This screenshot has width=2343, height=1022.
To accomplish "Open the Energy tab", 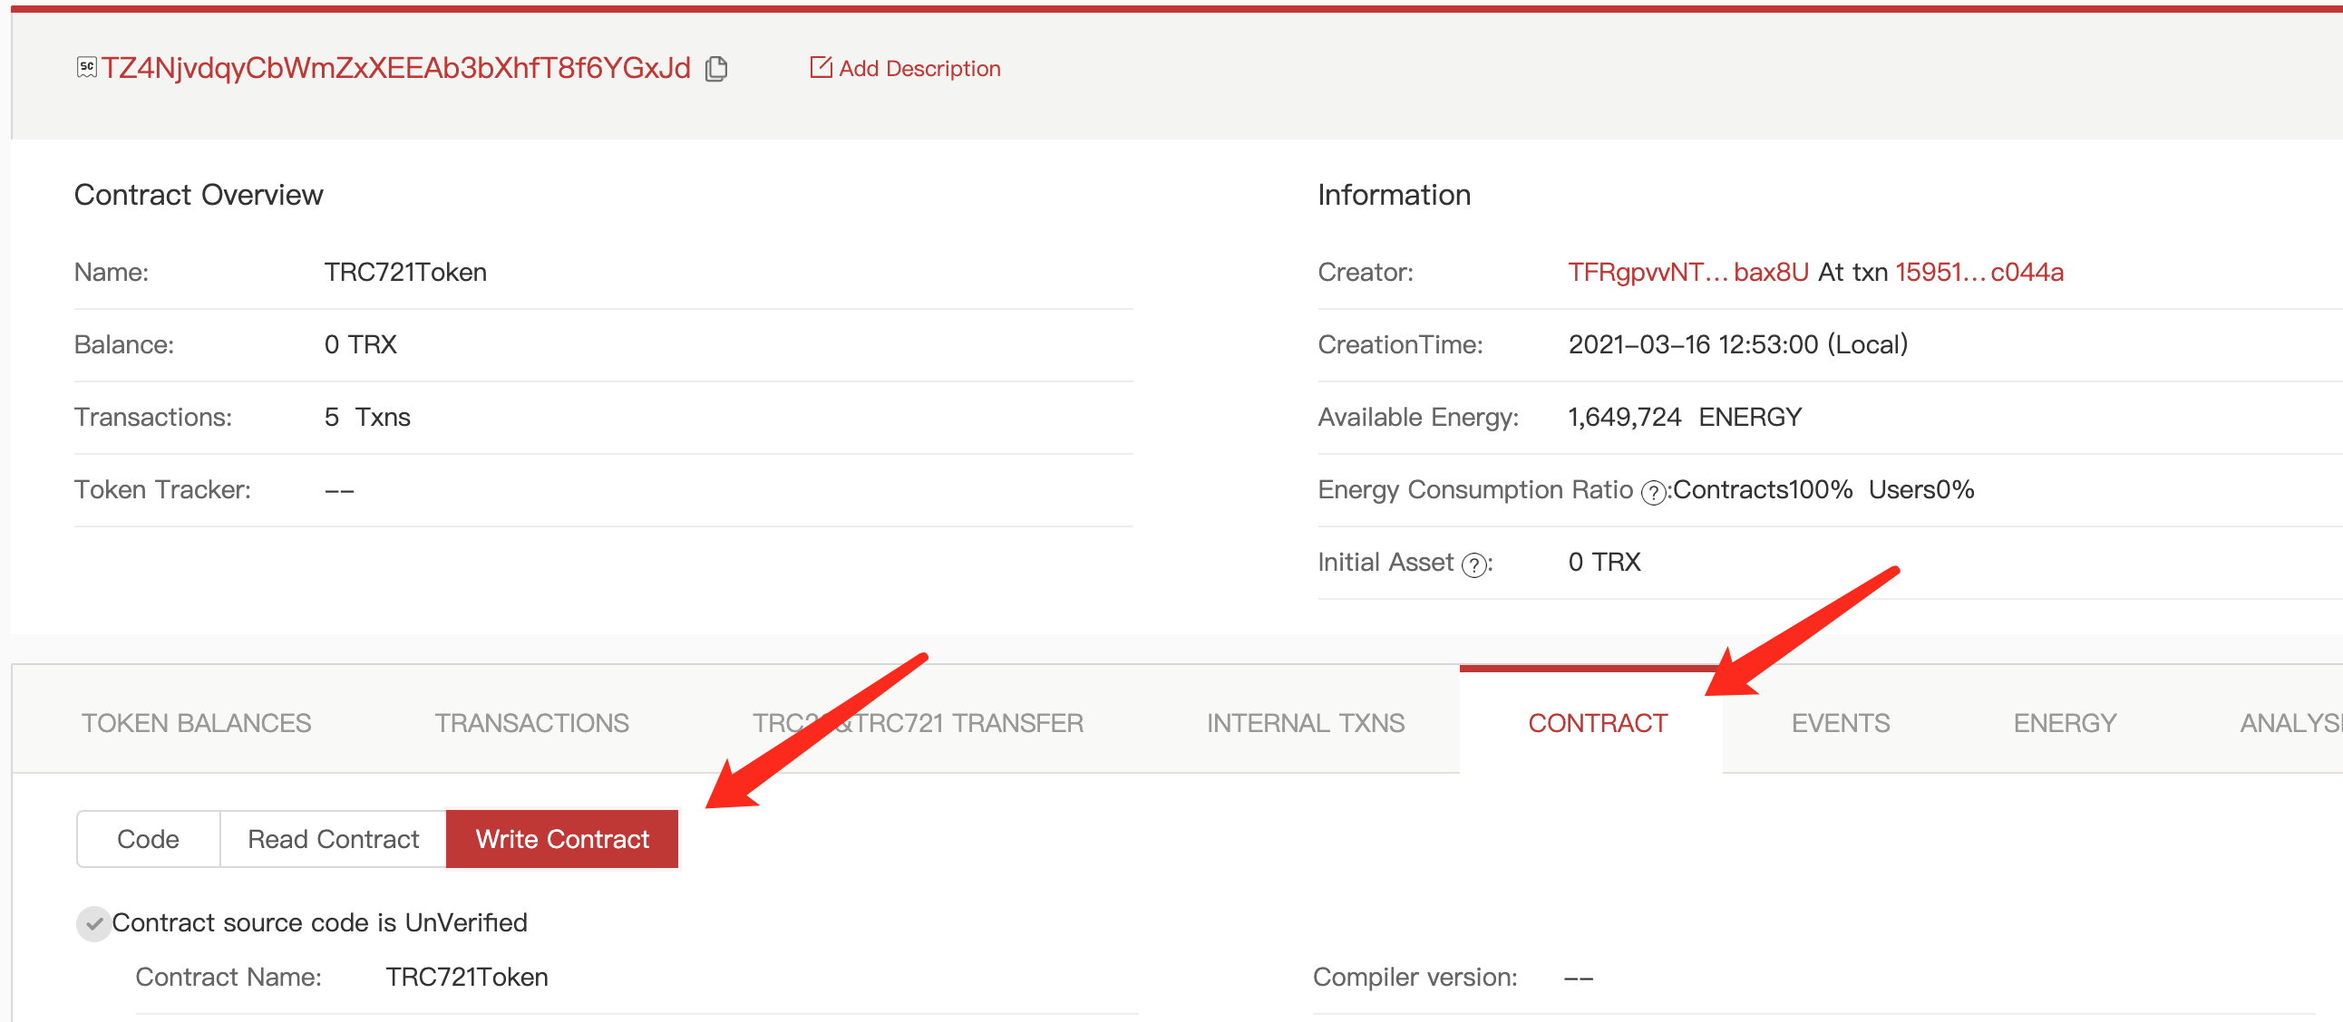I will pyautogui.click(x=2064, y=722).
